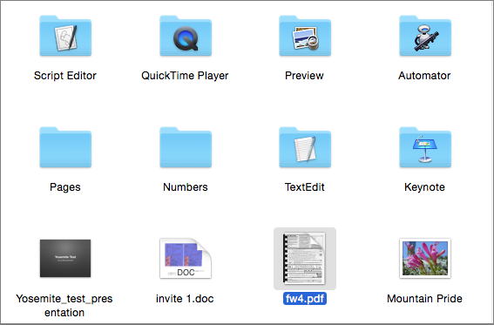The width and height of the screenshot is (494, 325).
Task: Click the "invite 1.doc" file name
Action: 185,299
